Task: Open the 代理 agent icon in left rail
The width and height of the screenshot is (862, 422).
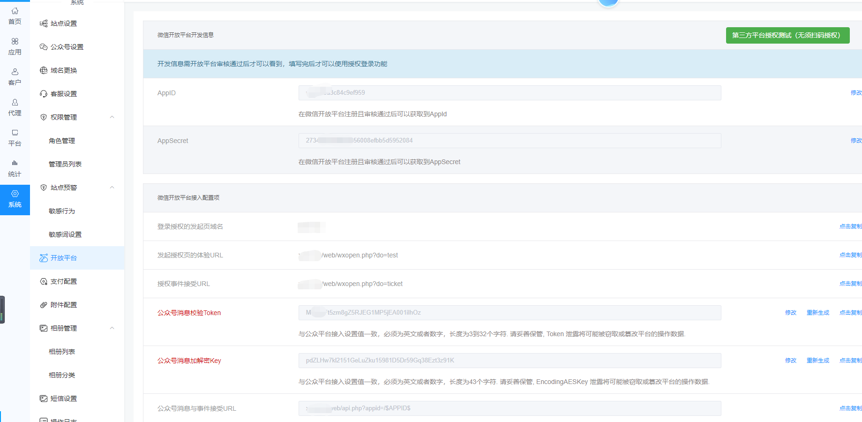Action: click(15, 102)
